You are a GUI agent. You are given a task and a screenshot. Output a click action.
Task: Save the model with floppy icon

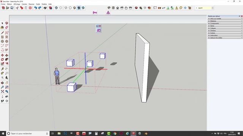pos(12,8)
